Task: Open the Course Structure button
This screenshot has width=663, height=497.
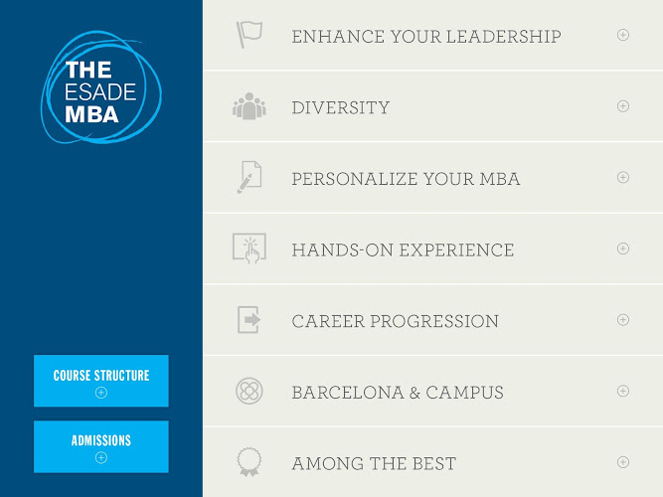Action: [101, 381]
